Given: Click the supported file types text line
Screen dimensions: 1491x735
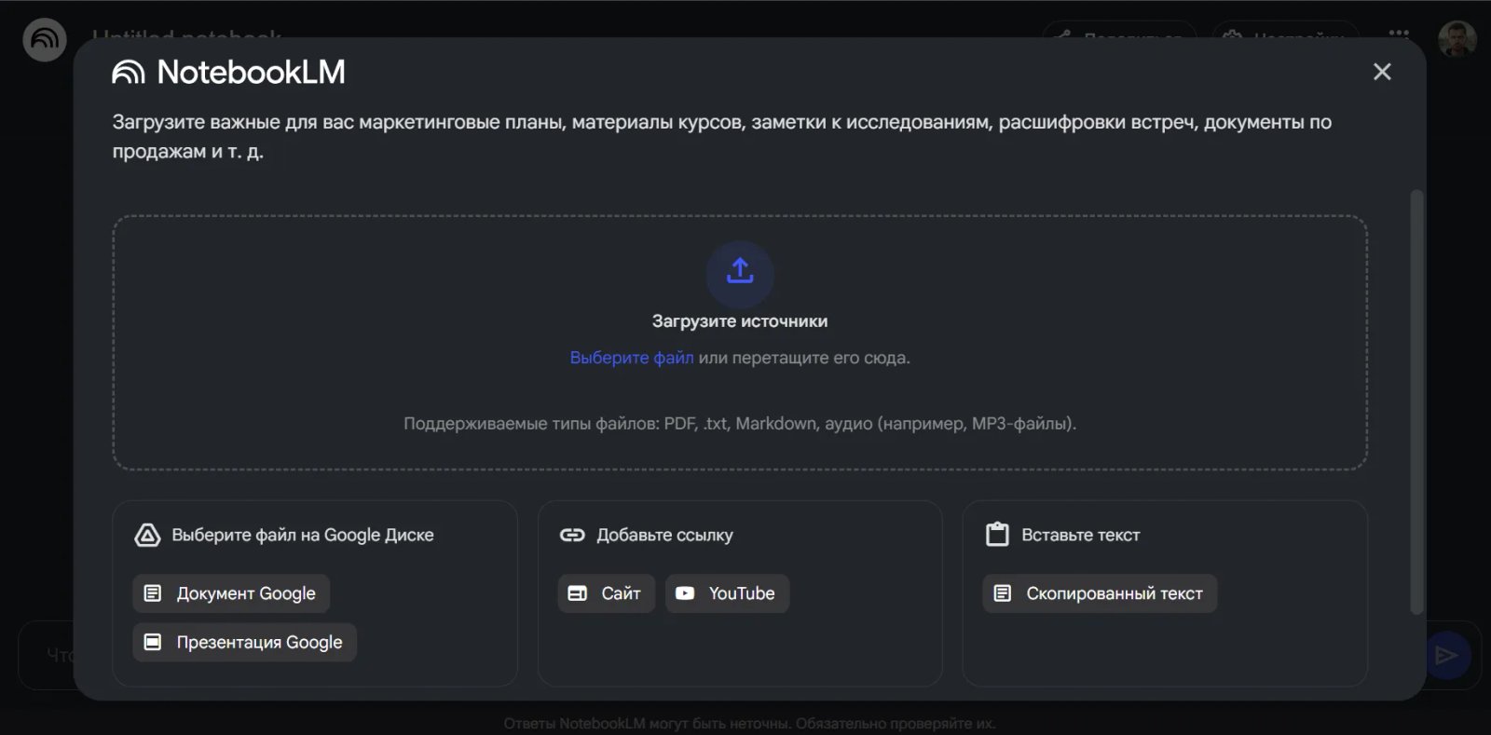Looking at the screenshot, I should pyautogui.click(x=740, y=424).
